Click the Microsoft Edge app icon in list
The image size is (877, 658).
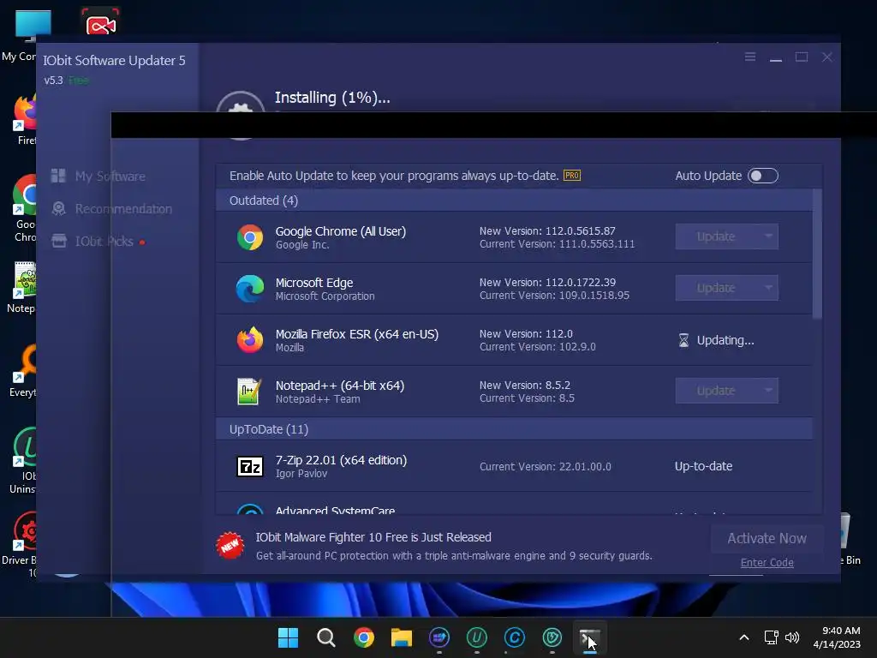[250, 289]
